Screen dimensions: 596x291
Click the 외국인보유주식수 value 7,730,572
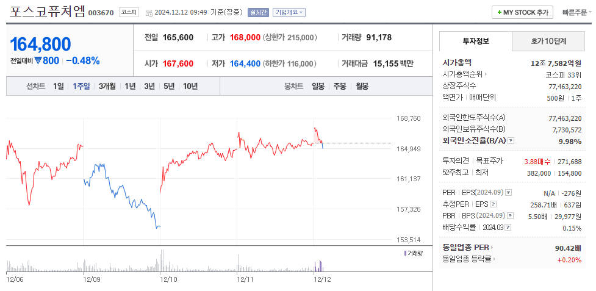tap(567, 130)
